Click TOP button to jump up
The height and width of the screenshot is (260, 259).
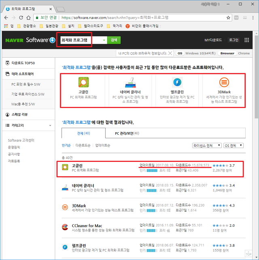point(248,254)
